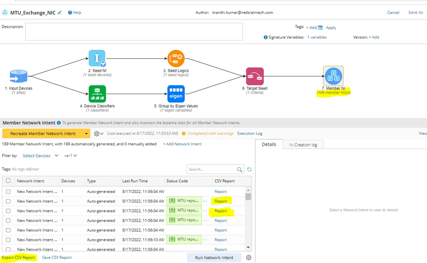The width and height of the screenshot is (427, 263).
Task: Open the Select Devices filter dropdown
Action: pos(40,156)
